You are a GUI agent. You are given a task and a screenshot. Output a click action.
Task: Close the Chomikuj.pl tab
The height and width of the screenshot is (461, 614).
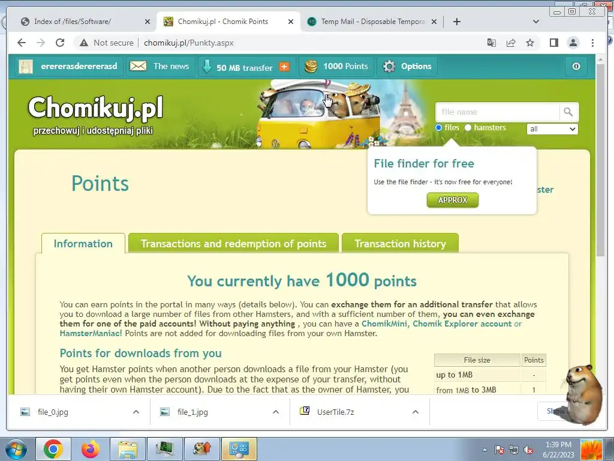coord(291,22)
